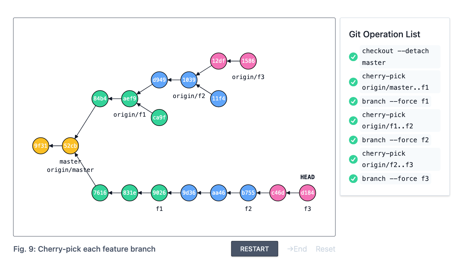Click checkmark beside branch --force f1

coord(353,101)
